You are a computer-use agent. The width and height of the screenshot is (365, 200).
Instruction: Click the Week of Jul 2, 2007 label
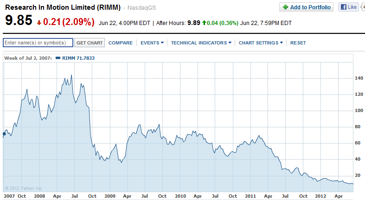click(28, 58)
